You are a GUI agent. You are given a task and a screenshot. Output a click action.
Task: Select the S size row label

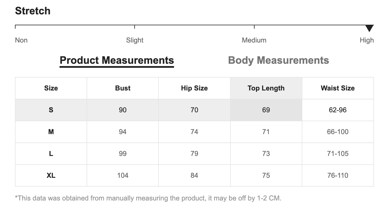coord(51,110)
